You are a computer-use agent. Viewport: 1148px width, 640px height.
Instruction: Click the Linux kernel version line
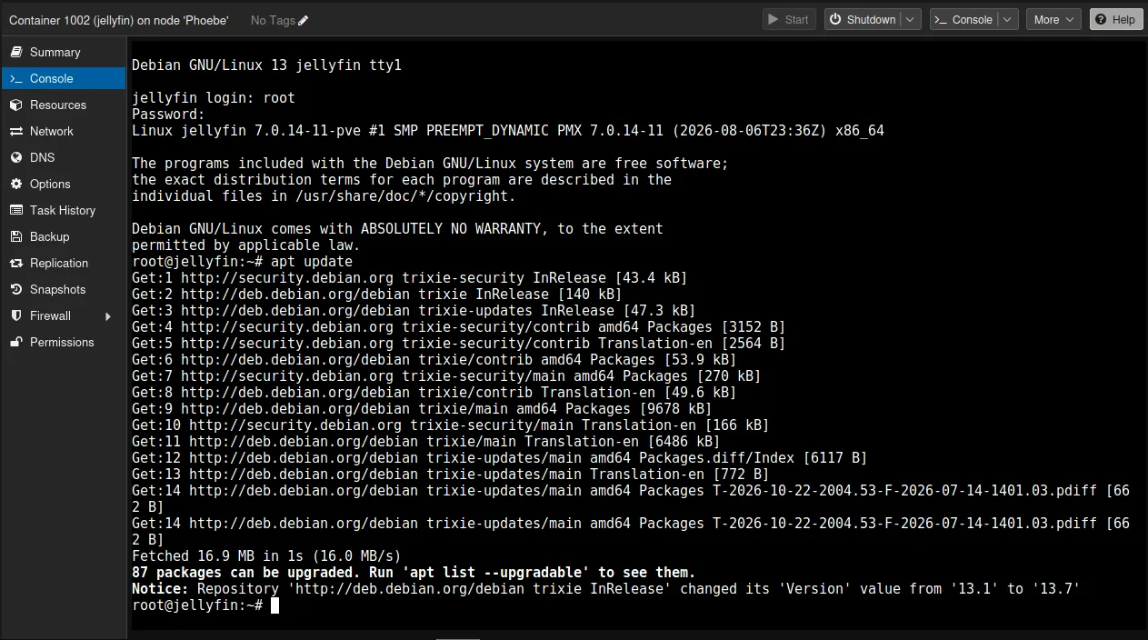click(508, 131)
